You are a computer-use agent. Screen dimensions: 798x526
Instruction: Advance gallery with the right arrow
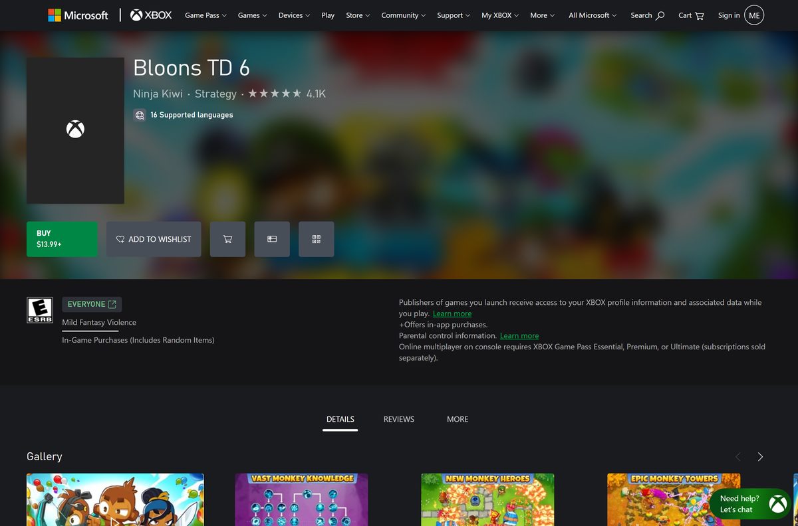click(x=760, y=457)
